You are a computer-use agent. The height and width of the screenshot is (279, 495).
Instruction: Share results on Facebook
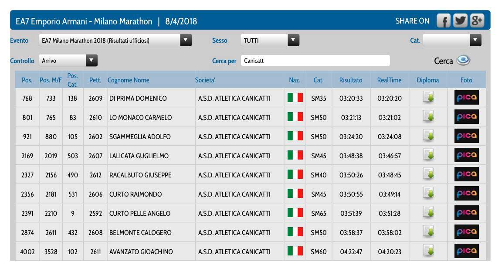pyautogui.click(x=444, y=21)
